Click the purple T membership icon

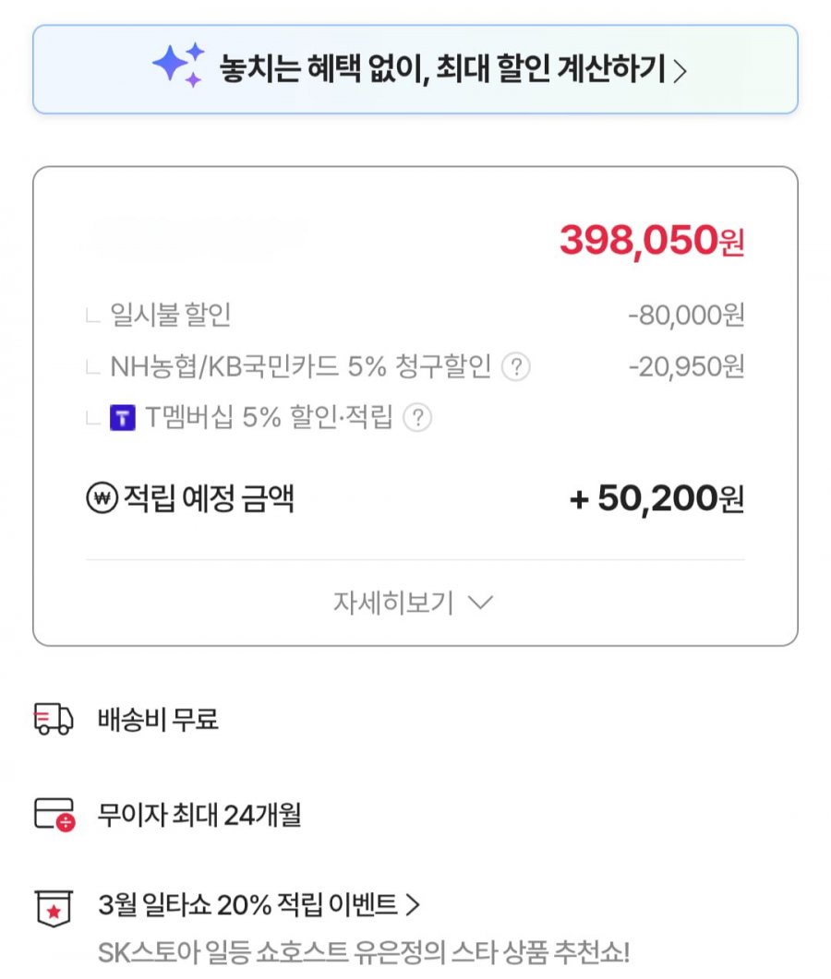[123, 419]
